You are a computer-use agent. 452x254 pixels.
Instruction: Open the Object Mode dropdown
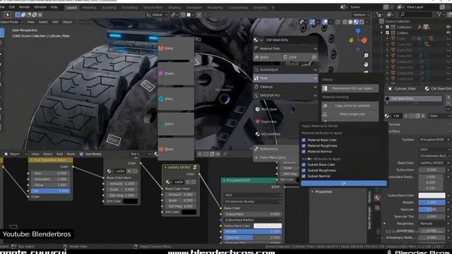tap(11, 22)
